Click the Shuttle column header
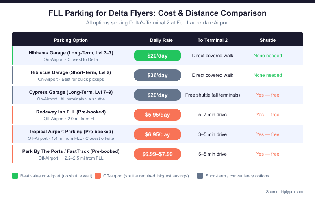 268,40
